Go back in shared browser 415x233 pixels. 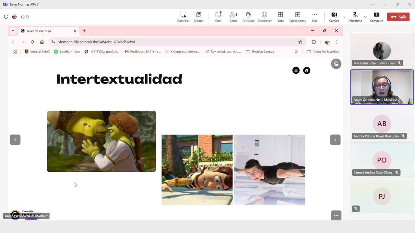pyautogui.click(x=14, y=42)
